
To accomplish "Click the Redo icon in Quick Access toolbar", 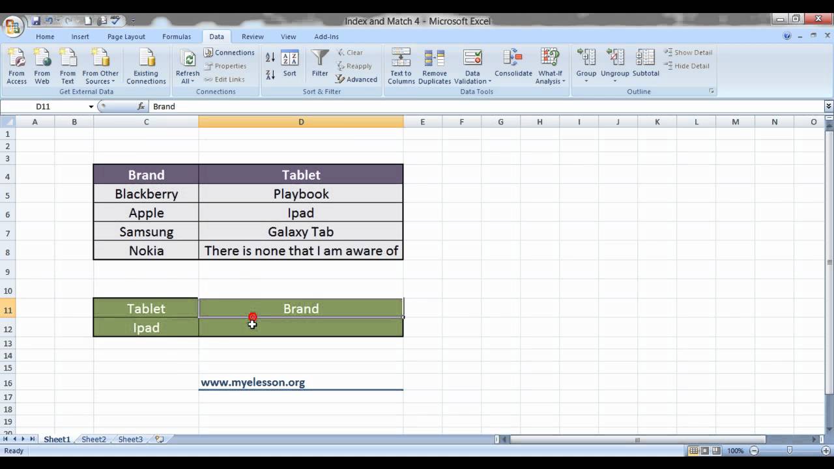I will coord(69,21).
